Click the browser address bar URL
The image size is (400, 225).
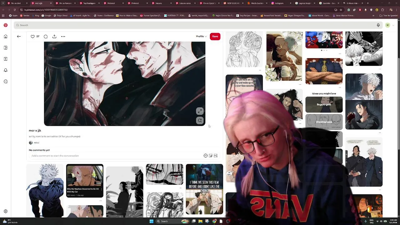46,10
